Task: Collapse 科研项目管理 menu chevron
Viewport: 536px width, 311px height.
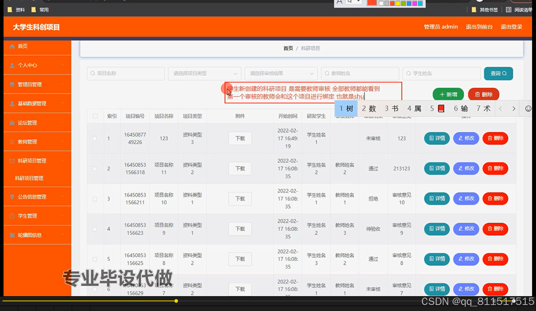Action: click(63, 160)
